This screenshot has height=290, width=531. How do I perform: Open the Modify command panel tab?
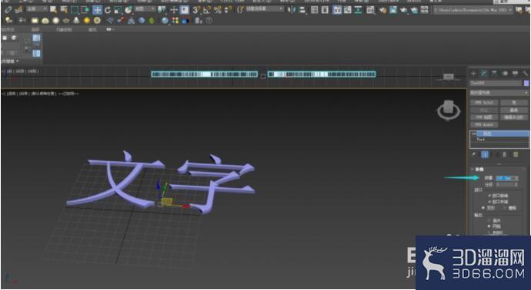tap(484, 73)
